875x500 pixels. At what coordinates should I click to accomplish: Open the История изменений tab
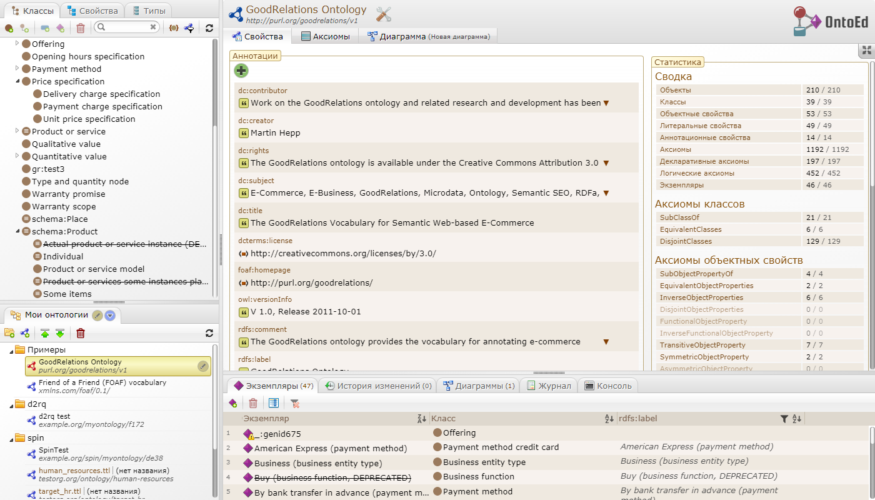coord(377,386)
